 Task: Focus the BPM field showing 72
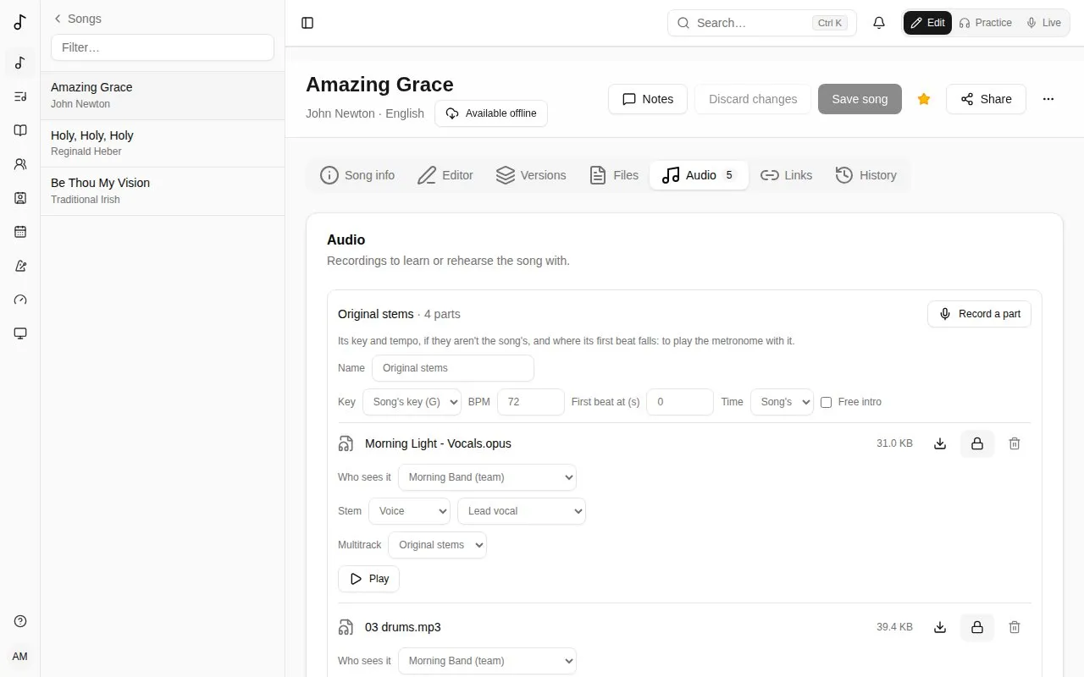(x=531, y=402)
